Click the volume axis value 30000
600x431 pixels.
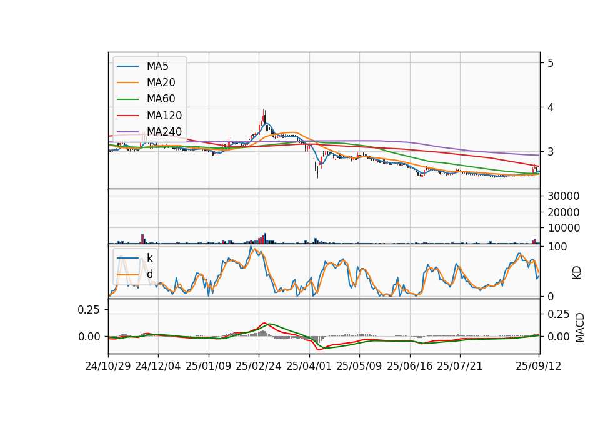pyautogui.click(x=564, y=196)
